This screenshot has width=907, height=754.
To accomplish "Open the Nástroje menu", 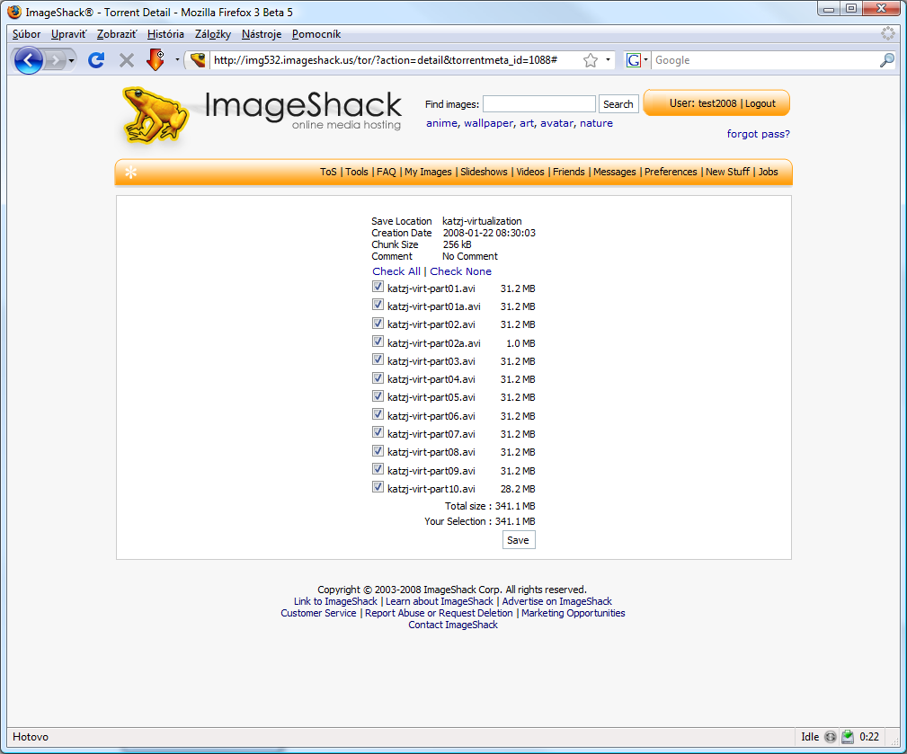I will pyautogui.click(x=262, y=34).
